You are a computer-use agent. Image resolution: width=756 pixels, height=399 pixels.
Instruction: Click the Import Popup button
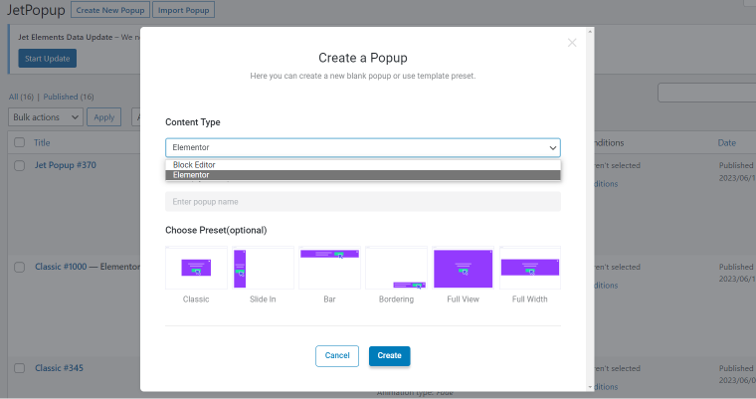pyautogui.click(x=184, y=10)
